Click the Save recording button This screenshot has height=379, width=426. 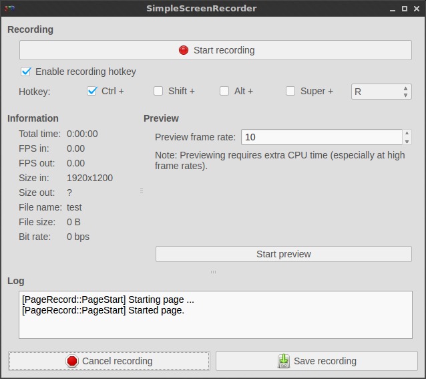[316, 361]
